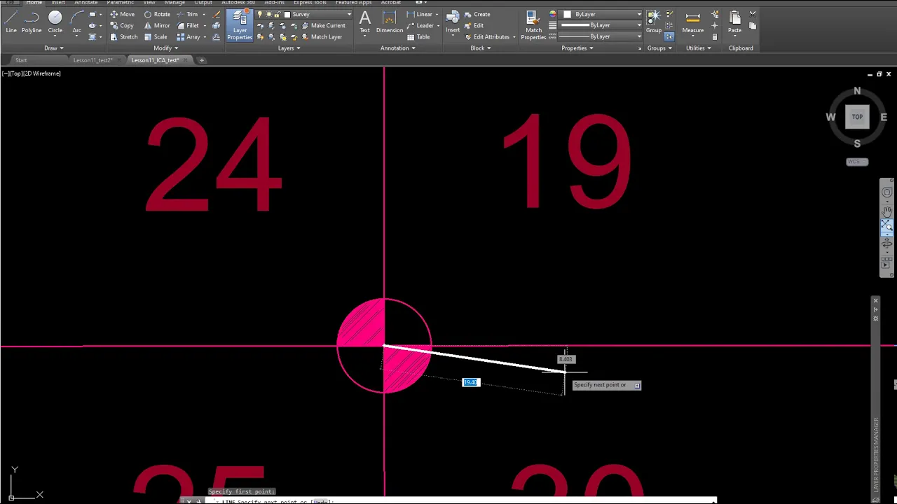Expand the Properties panel
The height and width of the screenshot is (504, 897).
pyautogui.click(x=577, y=48)
